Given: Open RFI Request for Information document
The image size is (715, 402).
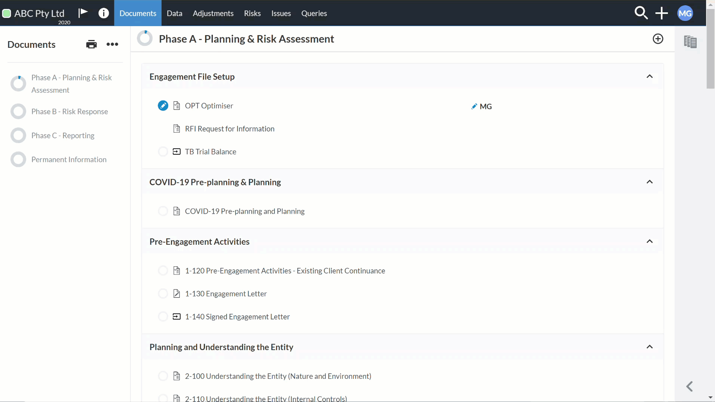Looking at the screenshot, I should tap(230, 129).
